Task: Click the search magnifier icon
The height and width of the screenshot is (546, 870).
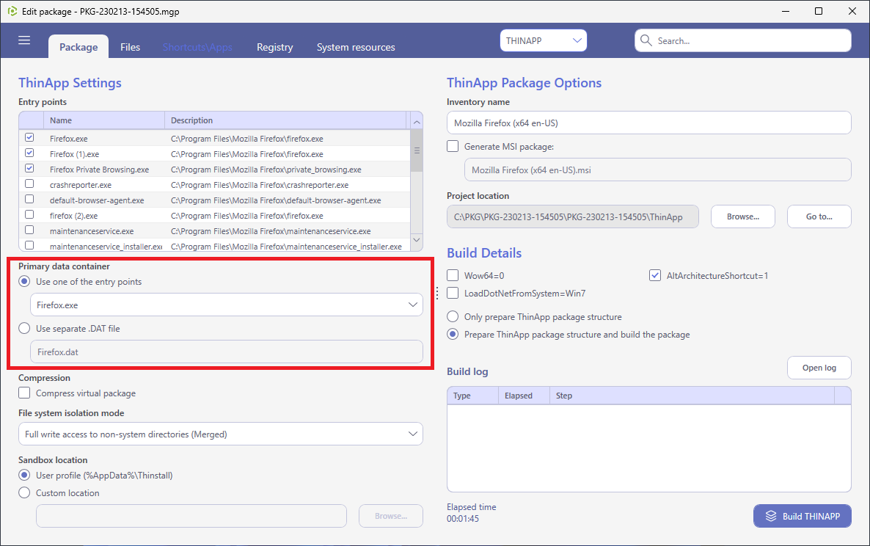Action: [x=646, y=40]
